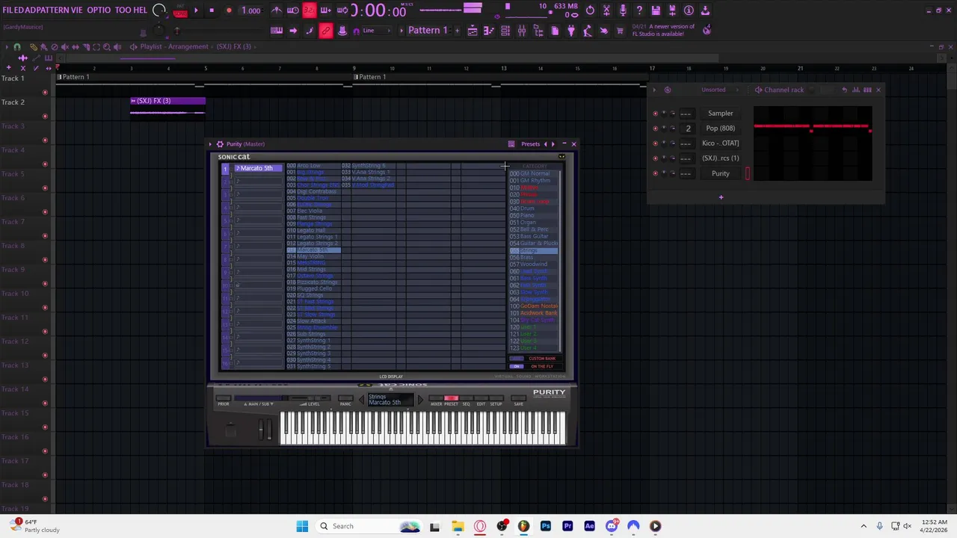Click the stop button in the transport

pyautogui.click(x=212, y=10)
